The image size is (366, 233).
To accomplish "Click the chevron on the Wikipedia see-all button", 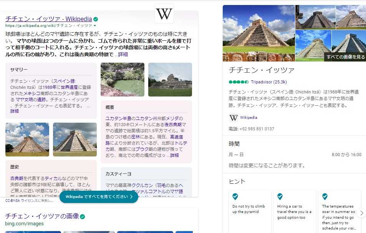I will pos(131,197).
